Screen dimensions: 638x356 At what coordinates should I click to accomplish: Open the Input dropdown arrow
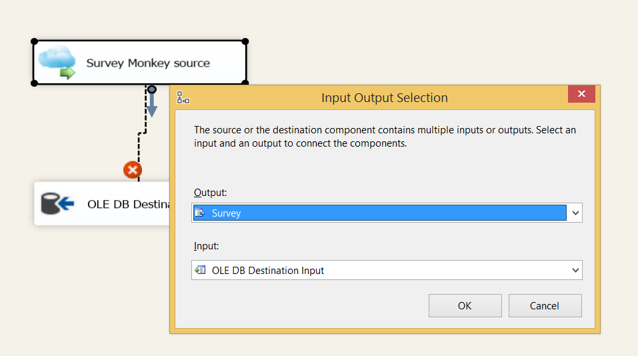(x=575, y=270)
